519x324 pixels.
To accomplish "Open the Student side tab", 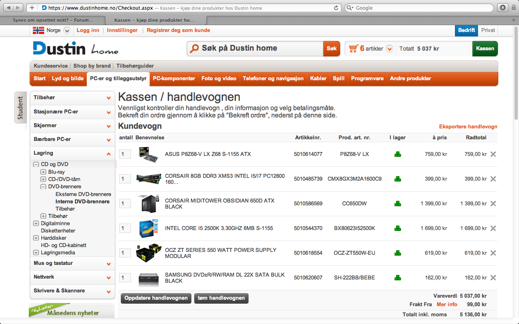I will pyautogui.click(x=20, y=107).
